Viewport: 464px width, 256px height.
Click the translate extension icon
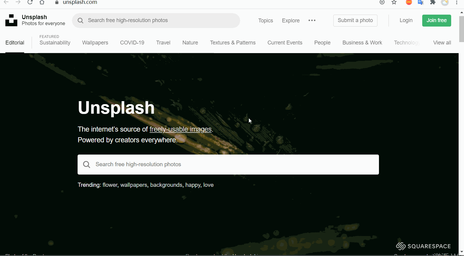click(421, 2)
